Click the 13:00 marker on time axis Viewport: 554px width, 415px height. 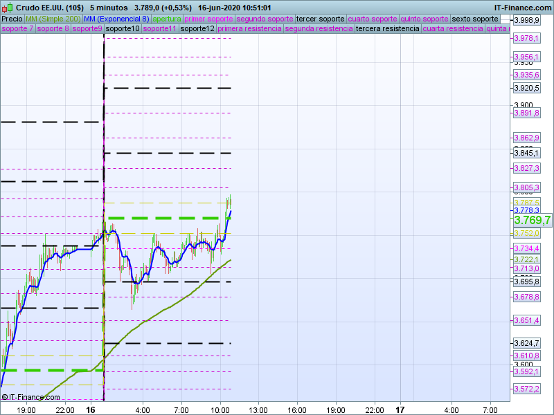[x=258, y=409]
